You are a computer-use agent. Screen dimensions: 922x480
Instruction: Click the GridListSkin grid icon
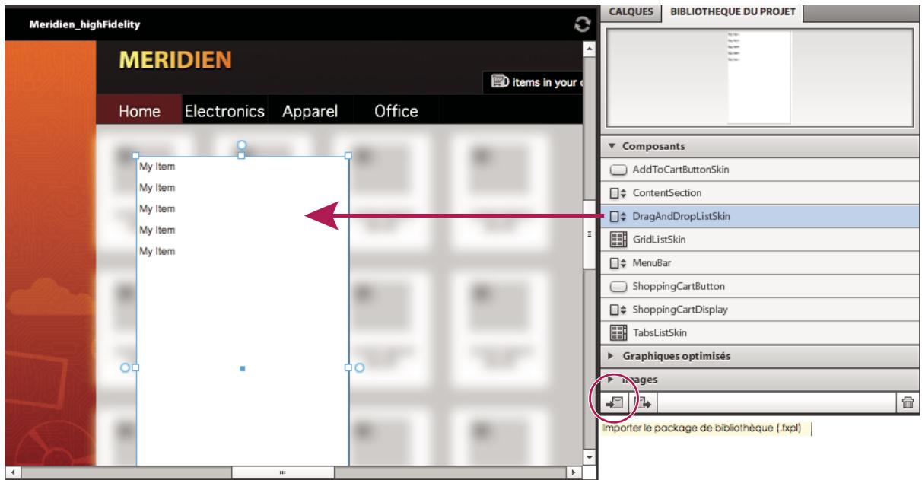(618, 240)
